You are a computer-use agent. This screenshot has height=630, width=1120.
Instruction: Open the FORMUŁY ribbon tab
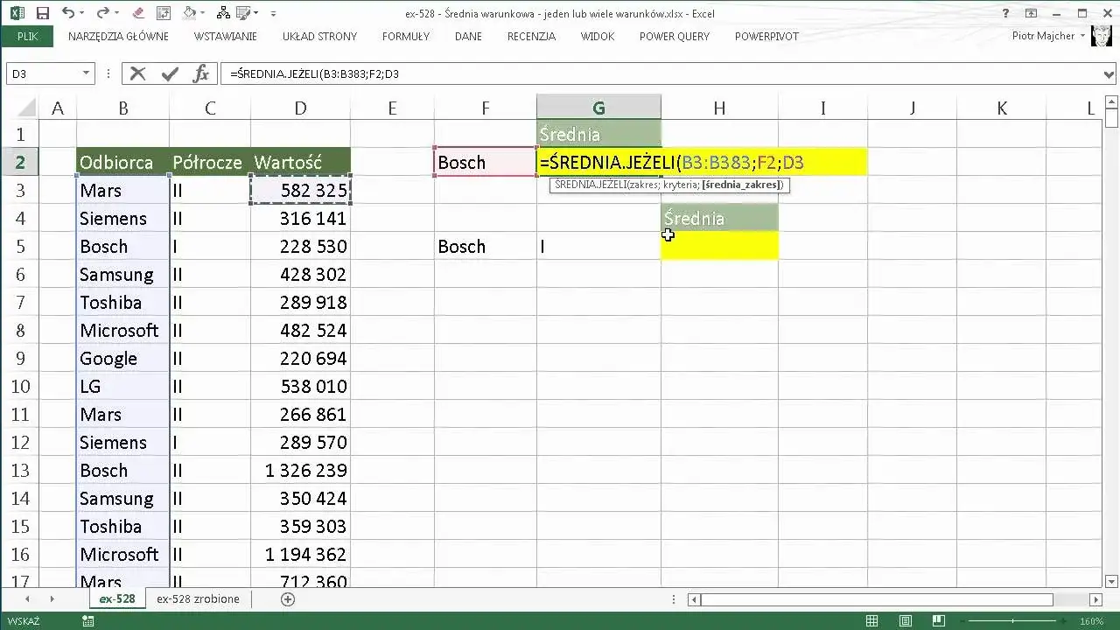point(405,36)
